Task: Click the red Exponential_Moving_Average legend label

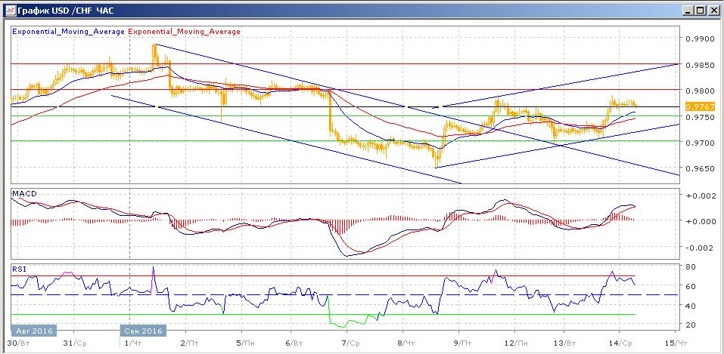Action: (185, 32)
